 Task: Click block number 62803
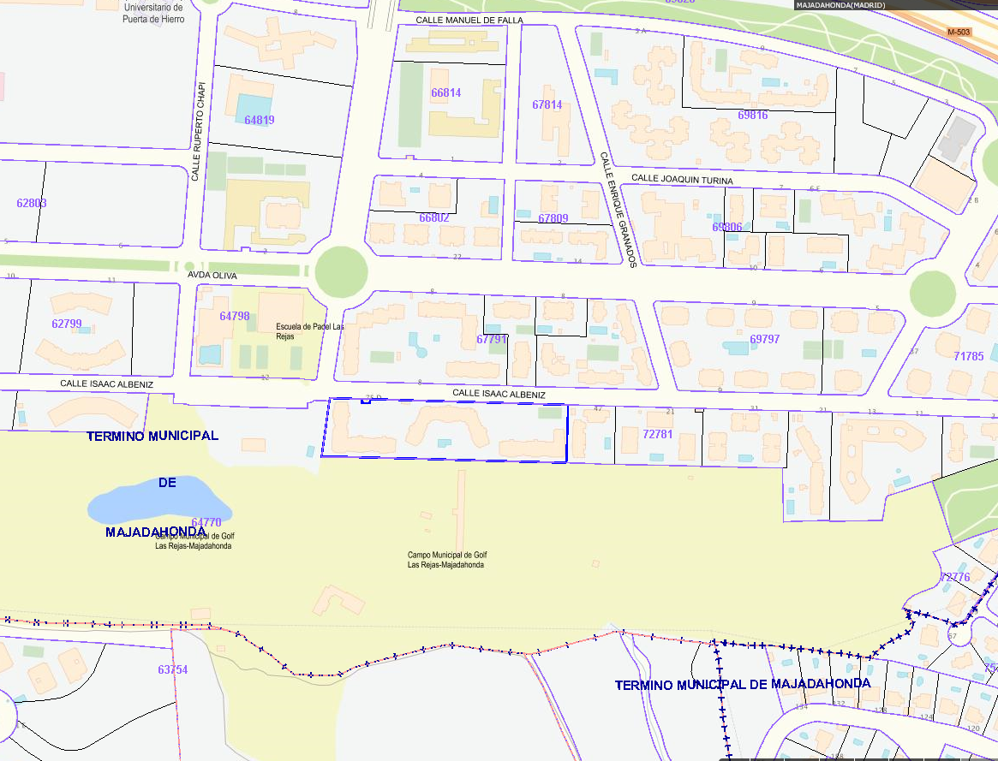(x=32, y=203)
